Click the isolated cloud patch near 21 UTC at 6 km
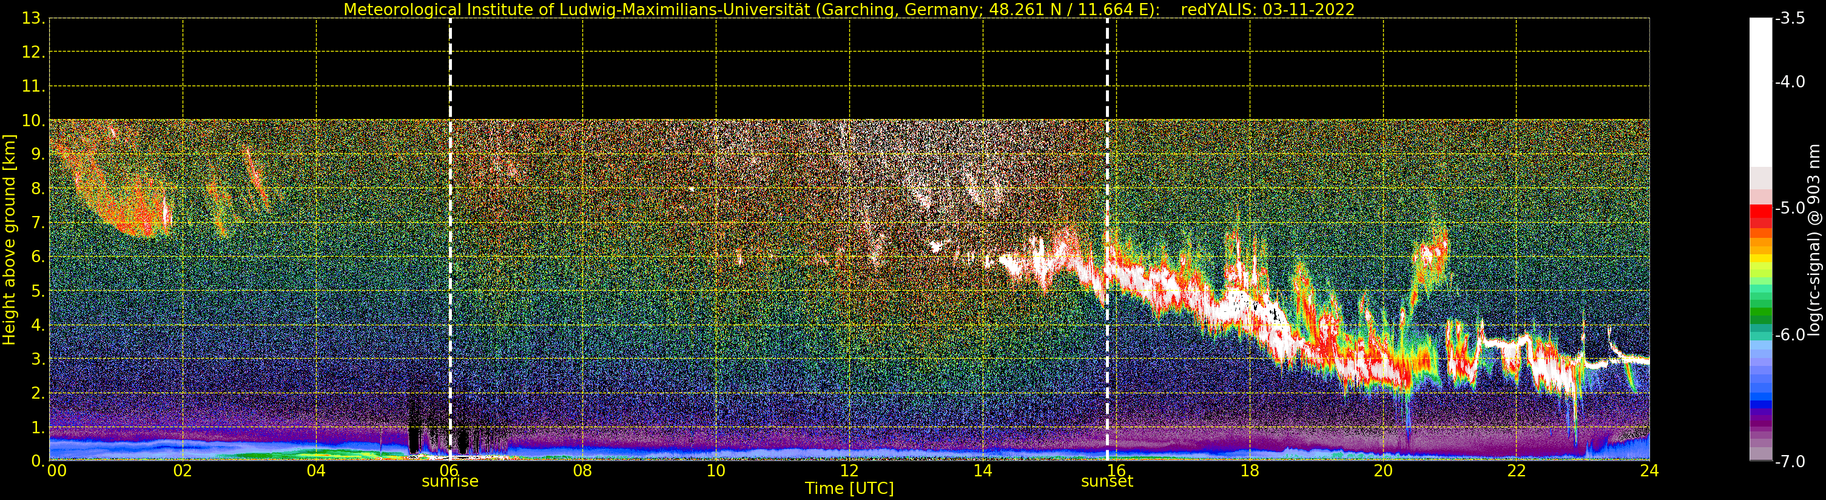Screen dimensions: 1826x500 pos(1430,257)
